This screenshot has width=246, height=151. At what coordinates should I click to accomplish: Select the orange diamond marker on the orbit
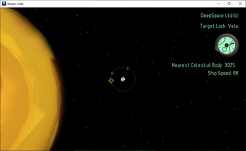point(111,80)
